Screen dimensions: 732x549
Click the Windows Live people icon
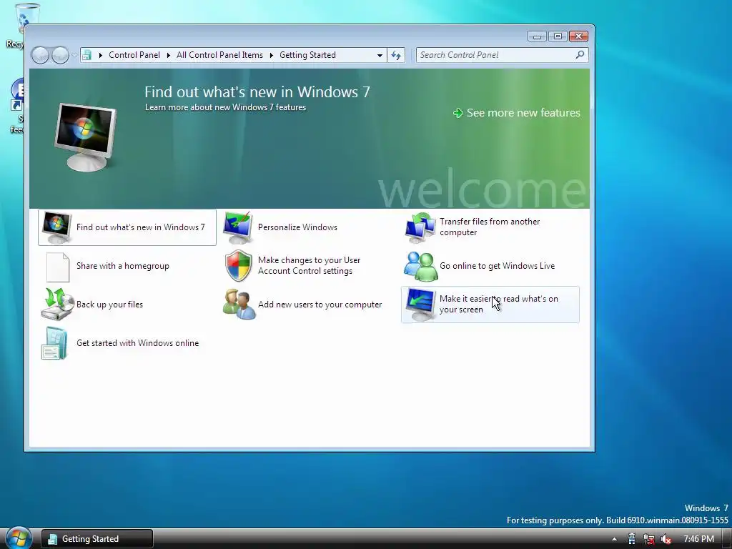point(420,266)
